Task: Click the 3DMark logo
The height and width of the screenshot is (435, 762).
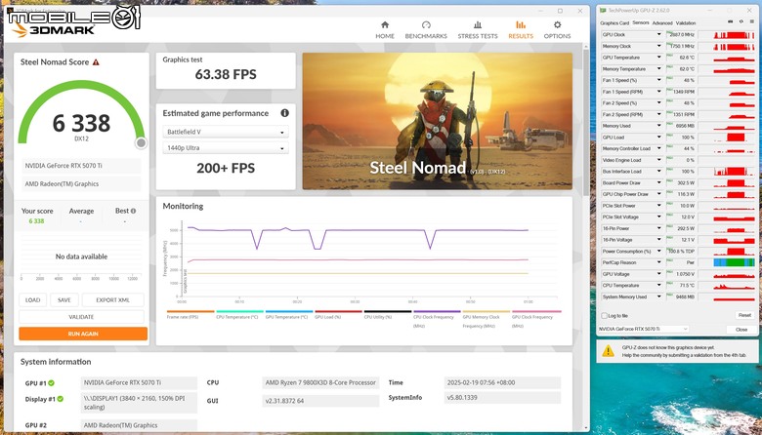Action: (x=54, y=29)
